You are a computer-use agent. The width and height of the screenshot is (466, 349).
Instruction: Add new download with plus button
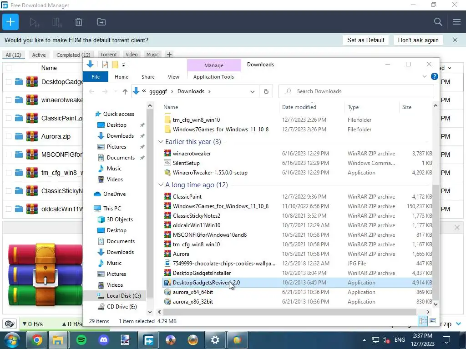pyautogui.click(x=10, y=22)
